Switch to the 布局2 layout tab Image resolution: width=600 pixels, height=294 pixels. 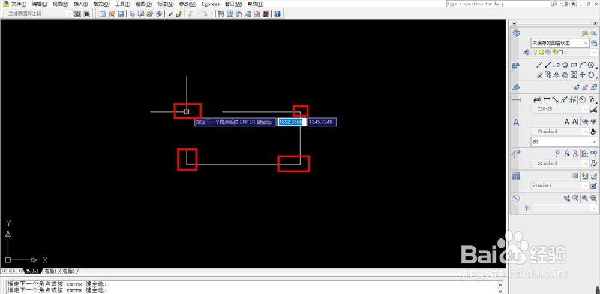pyautogui.click(x=68, y=271)
